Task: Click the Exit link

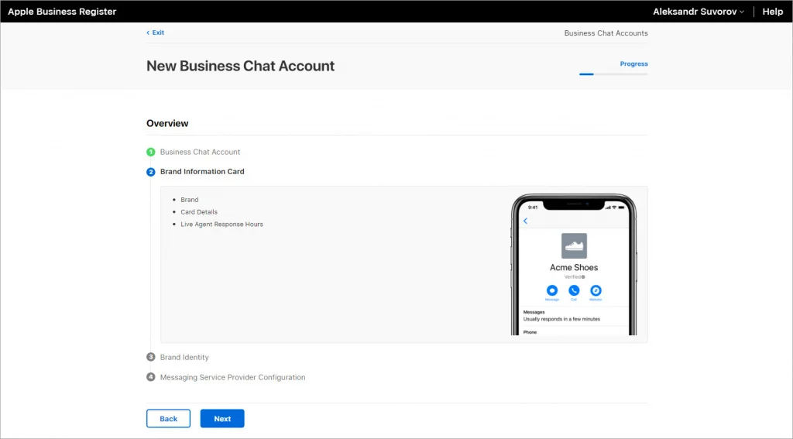Action: coord(155,33)
